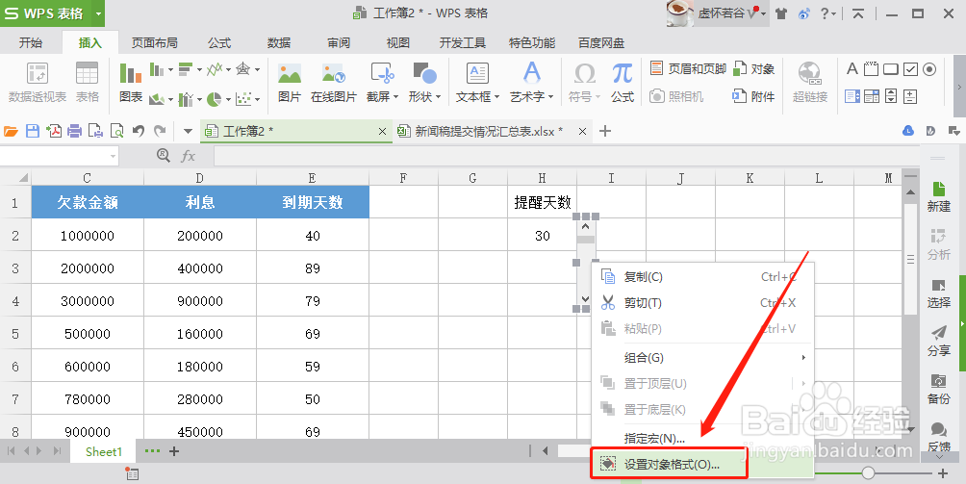Close the 工作簿2 document tab
The height and width of the screenshot is (484, 966).
[382, 131]
